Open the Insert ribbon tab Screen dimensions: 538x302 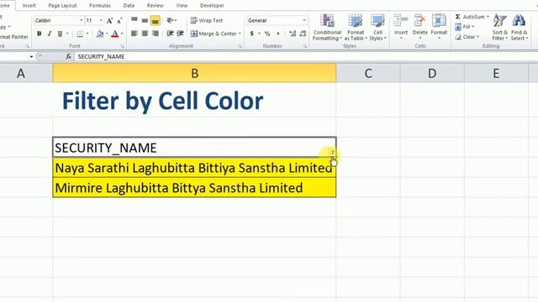29,6
